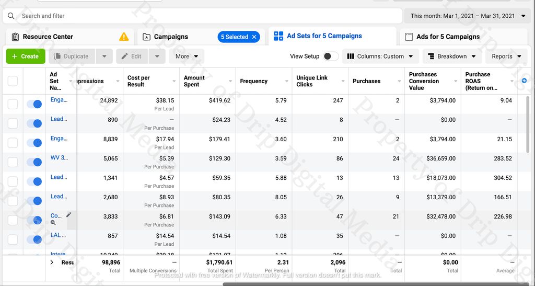The height and width of the screenshot is (286, 535).
Task: Open the Frequency column menu arrow
Action: click(x=287, y=81)
